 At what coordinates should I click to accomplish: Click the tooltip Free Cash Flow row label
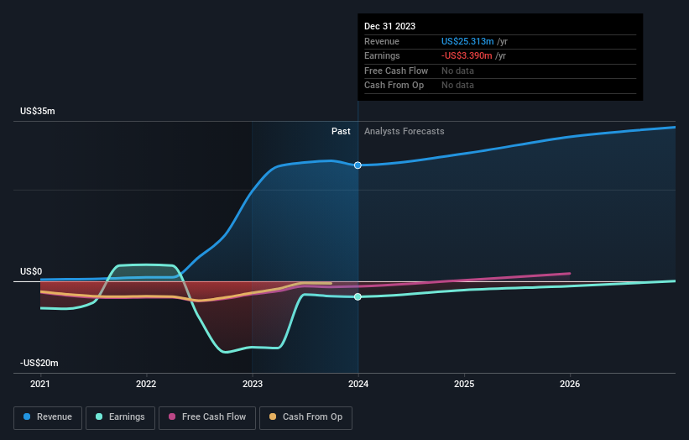pos(396,71)
